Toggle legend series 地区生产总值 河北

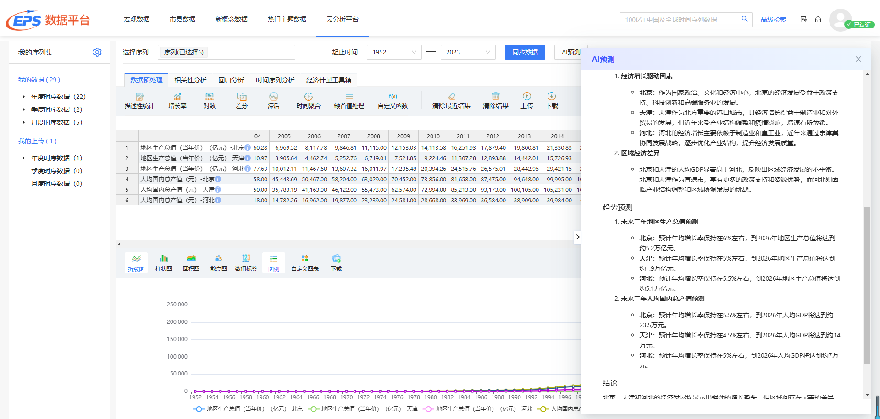click(477, 409)
